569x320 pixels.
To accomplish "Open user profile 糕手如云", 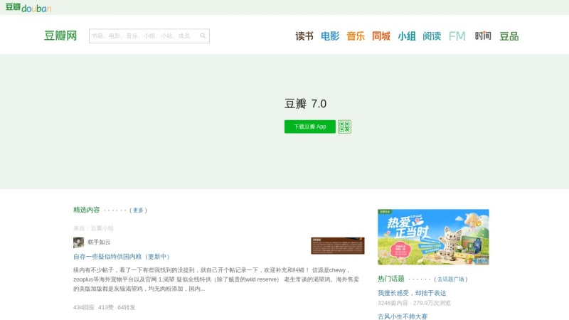I will pyautogui.click(x=99, y=242).
